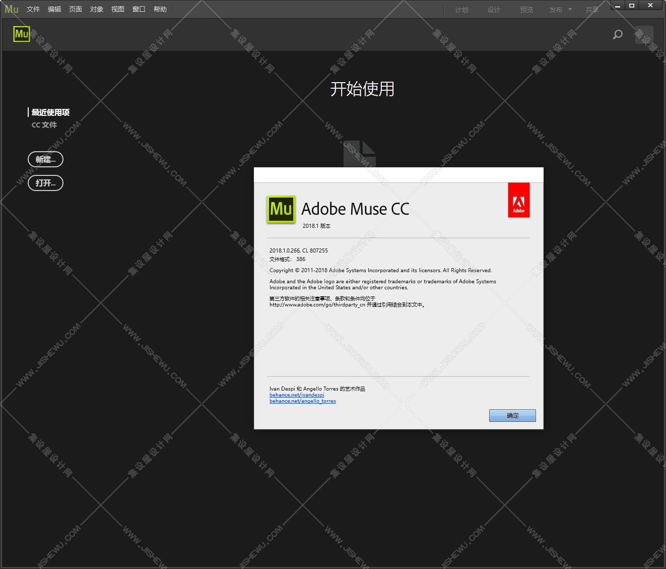
Task: Click the Mu logo in the menu bar
Action: tap(12, 9)
